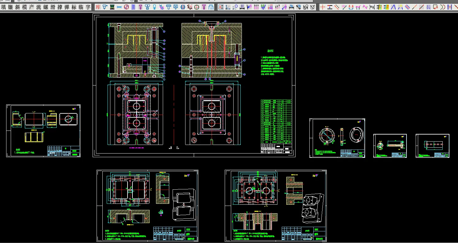Select the horizontal diameter dimension icon
Viewport: 458px width, 243px height.
coord(291,7)
